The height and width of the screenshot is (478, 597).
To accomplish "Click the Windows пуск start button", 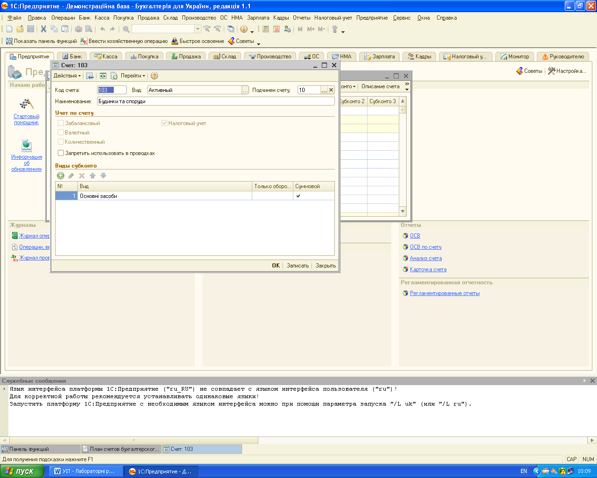I will pos(22,471).
